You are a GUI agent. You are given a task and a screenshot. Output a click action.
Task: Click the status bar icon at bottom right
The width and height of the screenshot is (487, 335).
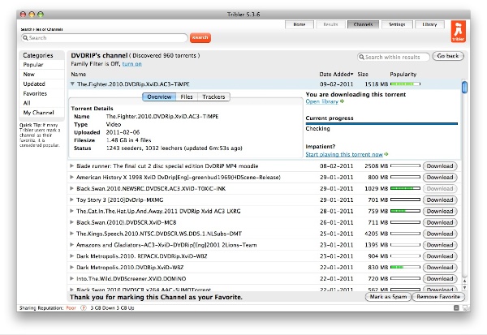(x=456, y=308)
